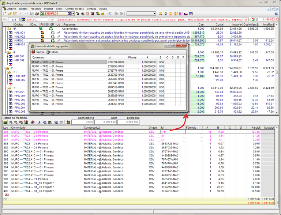Click the Exportar button in the dialog
This screenshot has width=281, height=215.
(x=38, y=52)
